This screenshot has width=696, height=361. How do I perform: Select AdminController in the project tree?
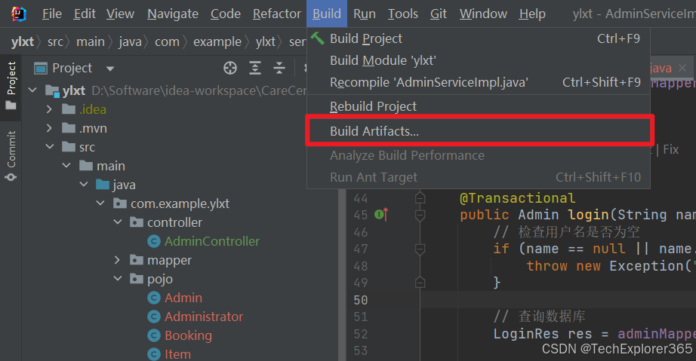point(211,241)
